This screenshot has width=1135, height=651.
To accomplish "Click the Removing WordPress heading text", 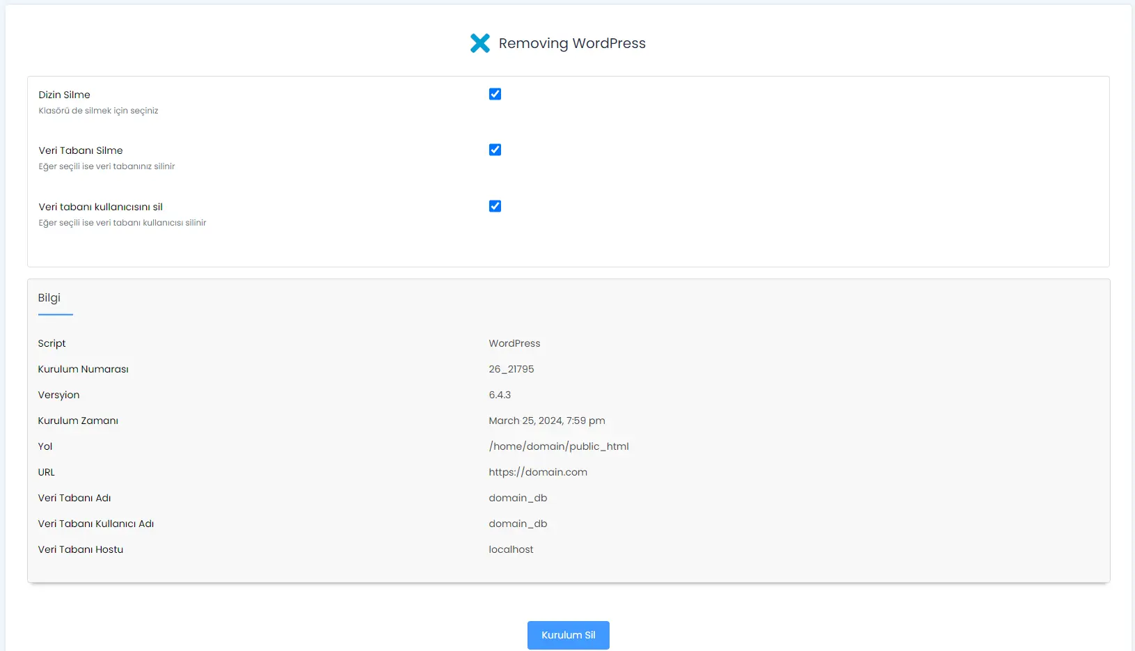I will tap(572, 43).
